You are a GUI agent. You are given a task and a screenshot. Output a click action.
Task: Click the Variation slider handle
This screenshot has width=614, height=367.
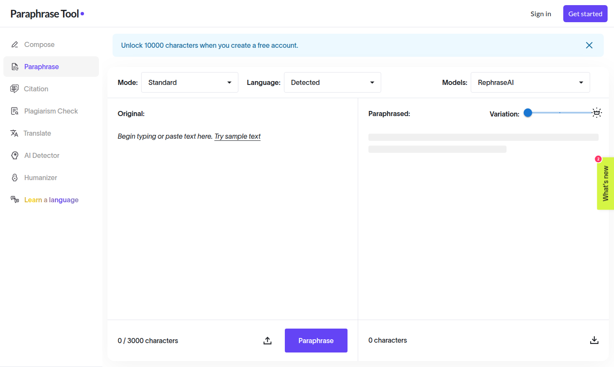coord(528,113)
